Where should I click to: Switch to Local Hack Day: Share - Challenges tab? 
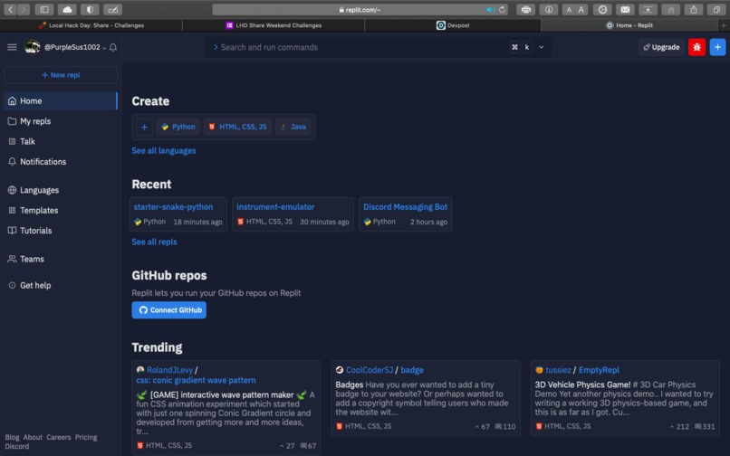(91, 25)
